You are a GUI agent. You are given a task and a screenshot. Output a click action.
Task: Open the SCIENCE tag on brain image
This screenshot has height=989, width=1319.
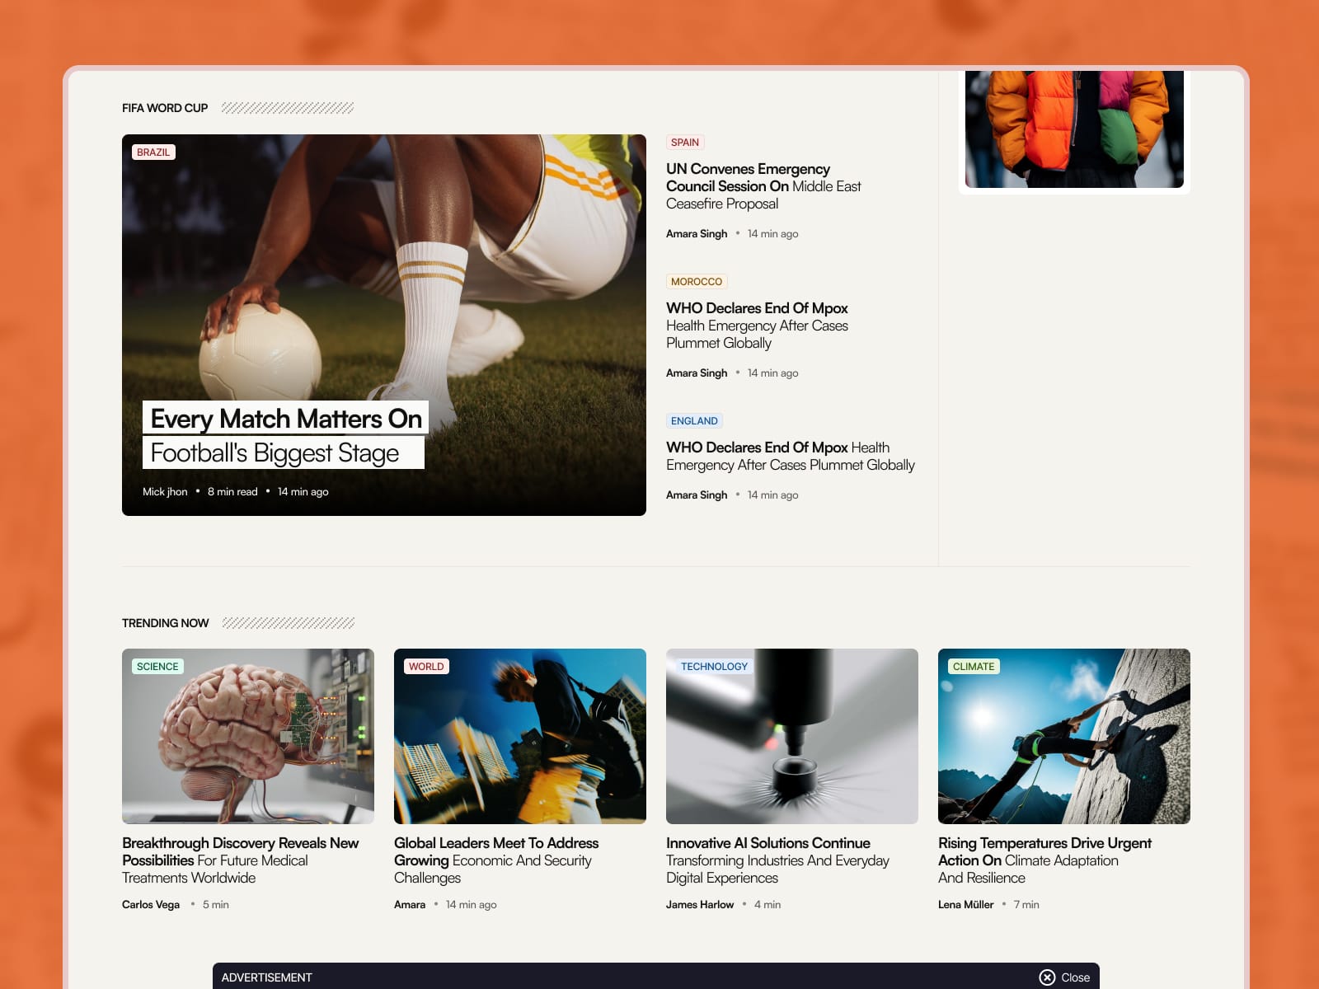coord(157,667)
